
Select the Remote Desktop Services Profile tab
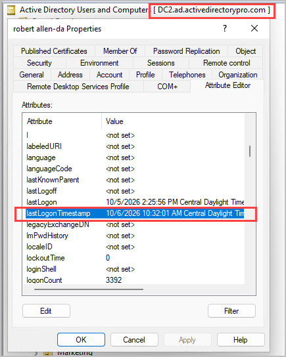coord(78,87)
